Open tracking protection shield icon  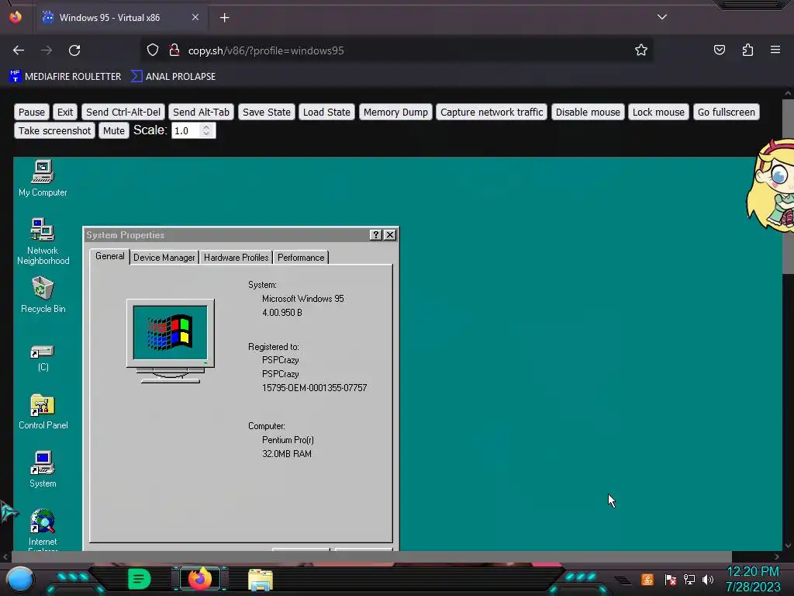pos(153,50)
